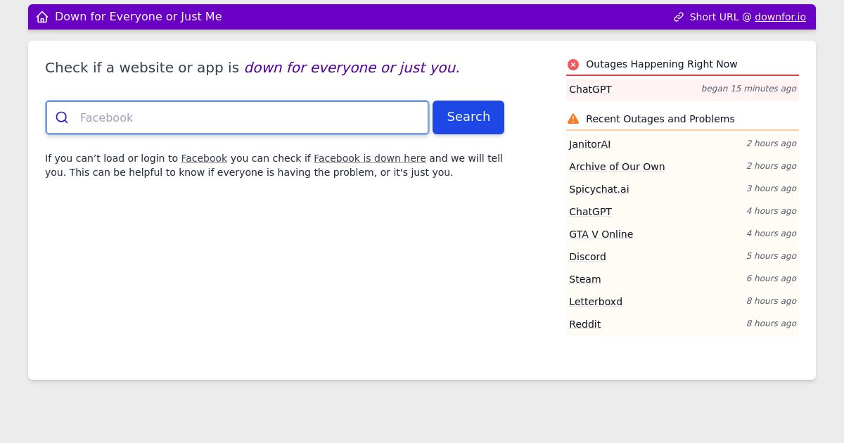This screenshot has width=844, height=443.
Task: Click '5 hours ago' beside Discord
Action: pos(772,256)
